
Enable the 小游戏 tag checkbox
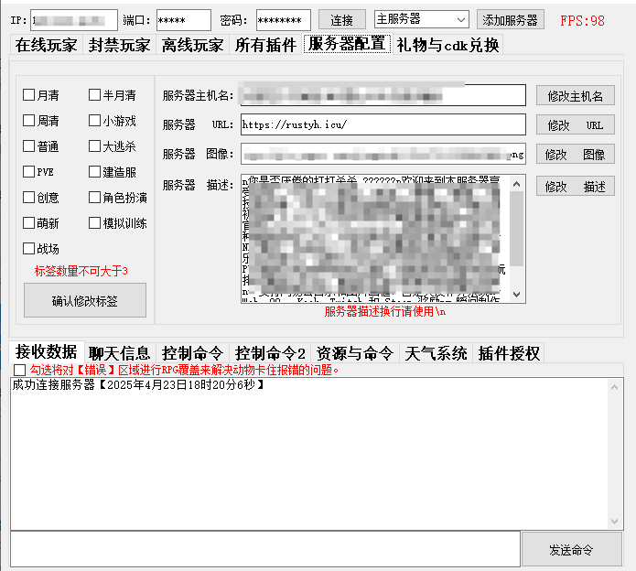click(94, 121)
